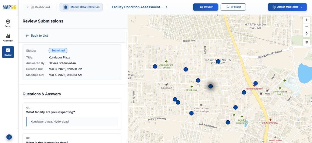
Task: Toggle By Status view
Action: [233, 7]
